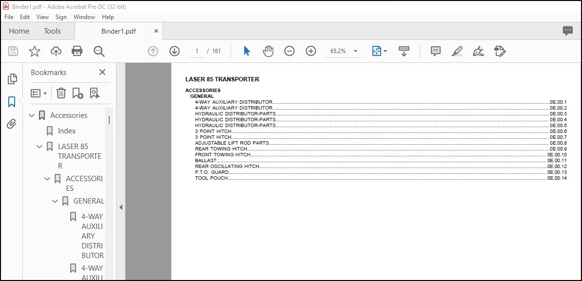The width and height of the screenshot is (582, 281).
Task: Select the GENERAL bookmark label
Action: (89, 201)
